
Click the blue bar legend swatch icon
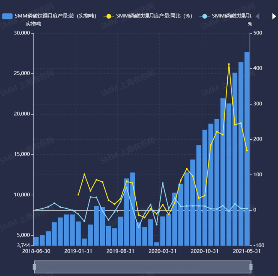coord(7,16)
